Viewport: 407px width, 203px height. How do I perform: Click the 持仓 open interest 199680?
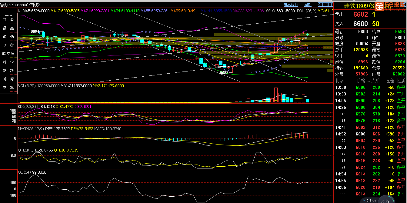[x=361, y=68]
